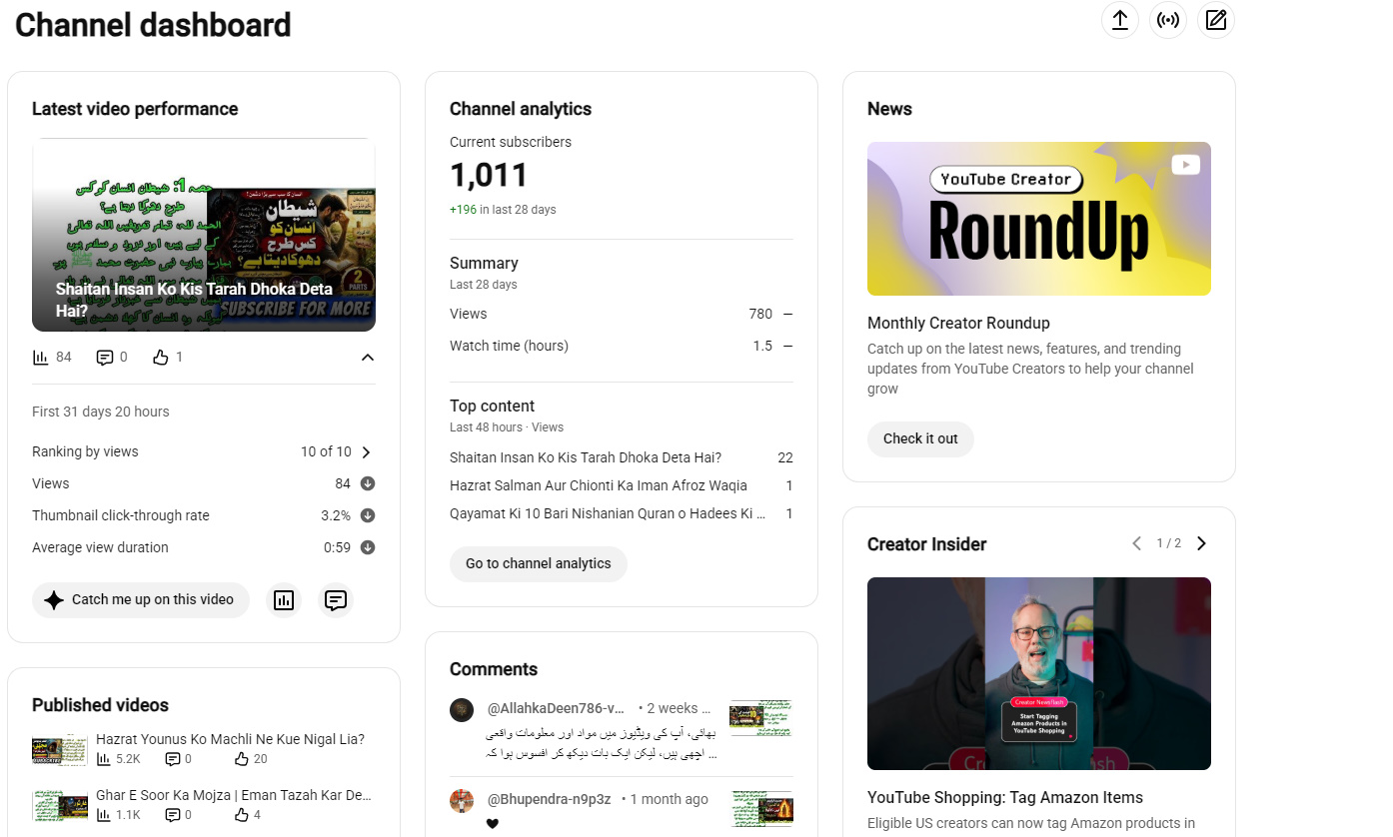The width and height of the screenshot is (1393, 837).
Task: Click Go to channel analytics button
Action: coord(538,564)
